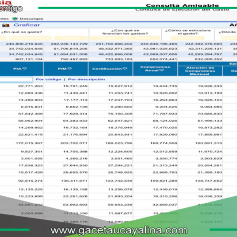This screenshot has height=237, width=237.
Task: Click the PIM column header
Action: [x=66, y=69]
